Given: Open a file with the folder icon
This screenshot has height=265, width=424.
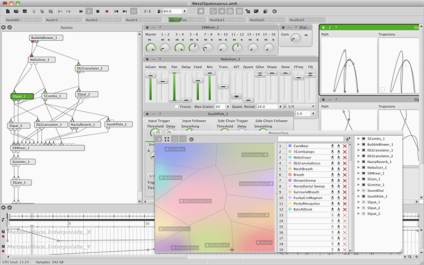Looking at the screenshot, I should pos(16,11).
